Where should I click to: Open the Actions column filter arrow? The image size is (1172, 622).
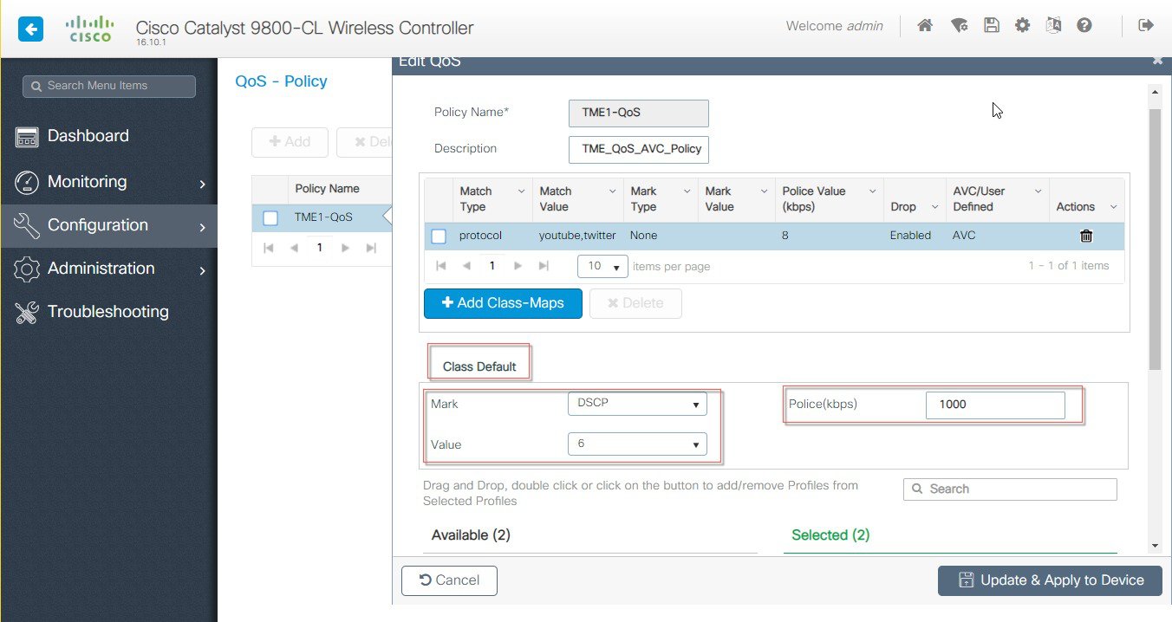point(1113,207)
